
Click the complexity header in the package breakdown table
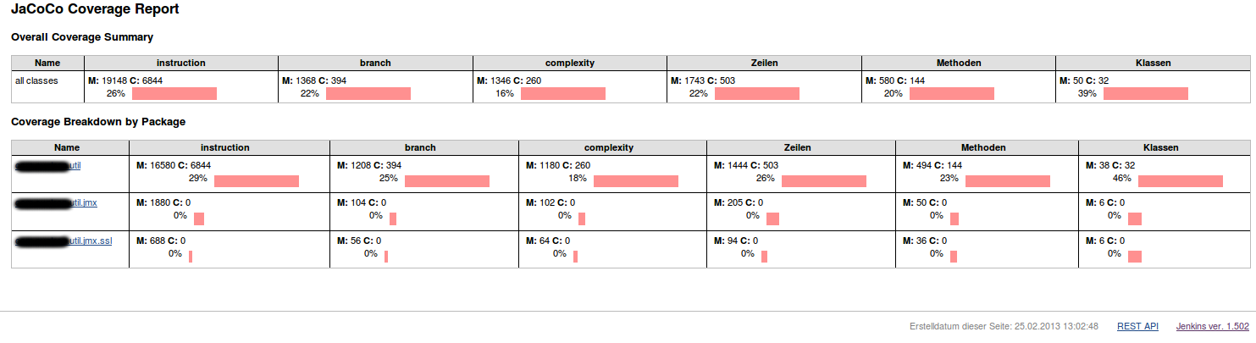pyautogui.click(x=611, y=147)
